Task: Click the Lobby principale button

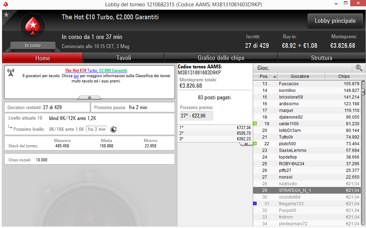Action: [x=335, y=21]
